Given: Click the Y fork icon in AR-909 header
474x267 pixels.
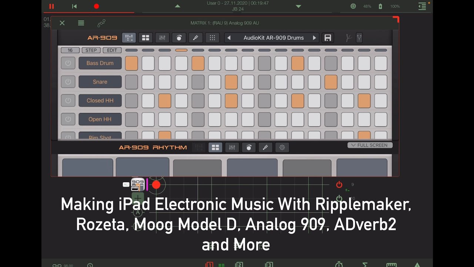Looking at the screenshot, I should click(359, 38).
